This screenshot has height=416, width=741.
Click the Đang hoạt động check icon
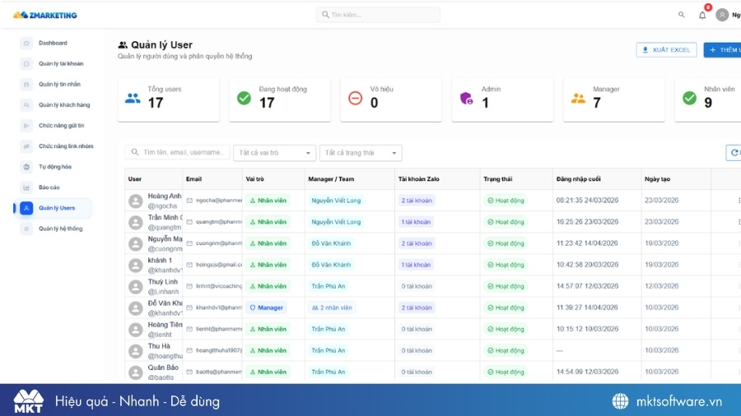(x=244, y=98)
